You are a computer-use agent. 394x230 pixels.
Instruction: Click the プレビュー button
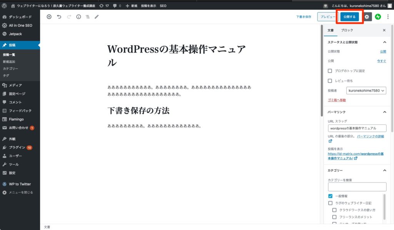[x=327, y=17]
